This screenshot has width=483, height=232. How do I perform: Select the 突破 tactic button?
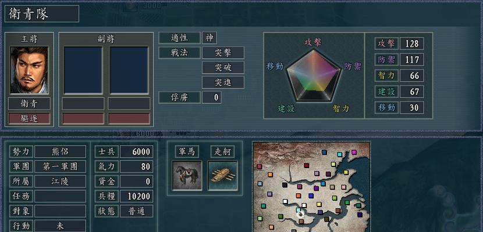(x=223, y=67)
